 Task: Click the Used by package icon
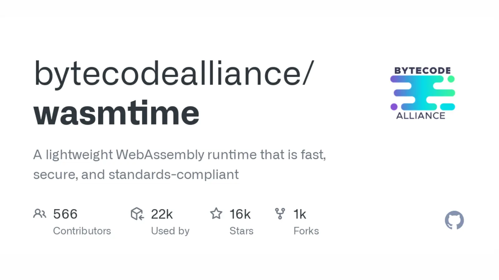click(x=137, y=214)
